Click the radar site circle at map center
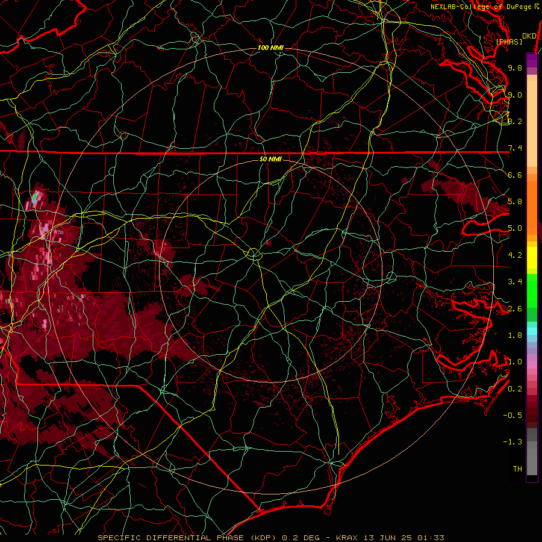542x542 pixels. tap(254, 254)
